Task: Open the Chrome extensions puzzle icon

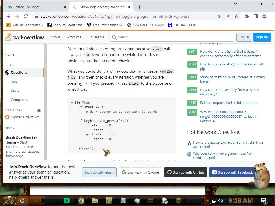Action: point(247,16)
